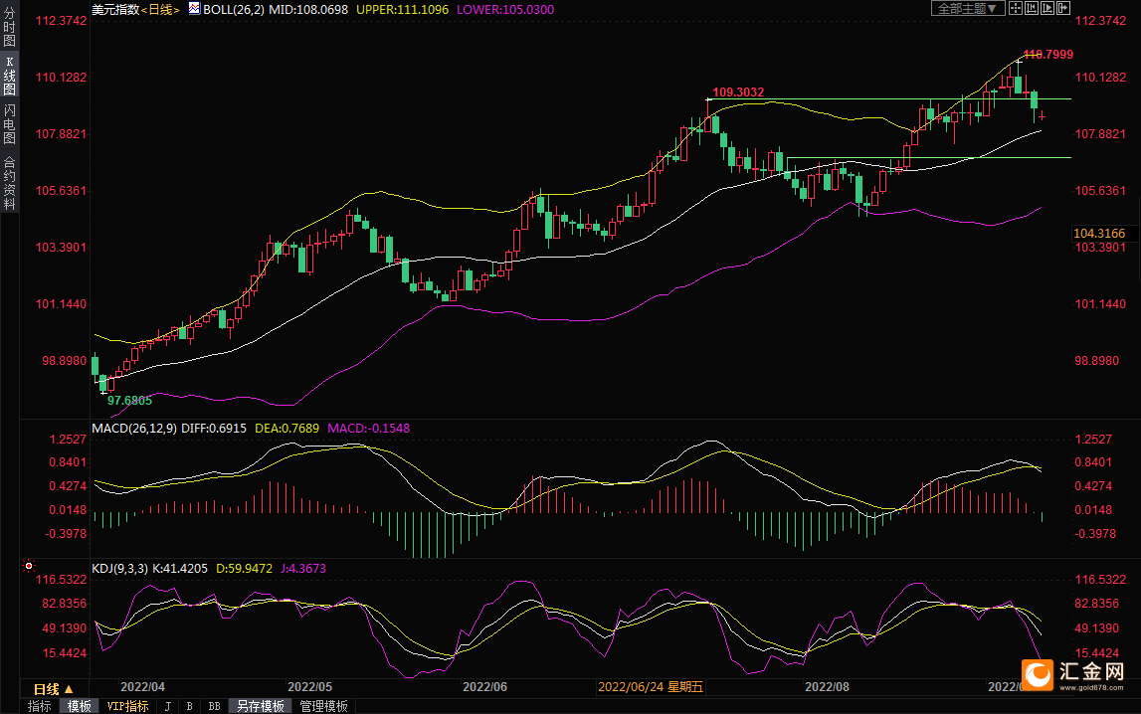Click the J:4.3673 value
This screenshot has height=714, width=1141.
click(x=302, y=569)
